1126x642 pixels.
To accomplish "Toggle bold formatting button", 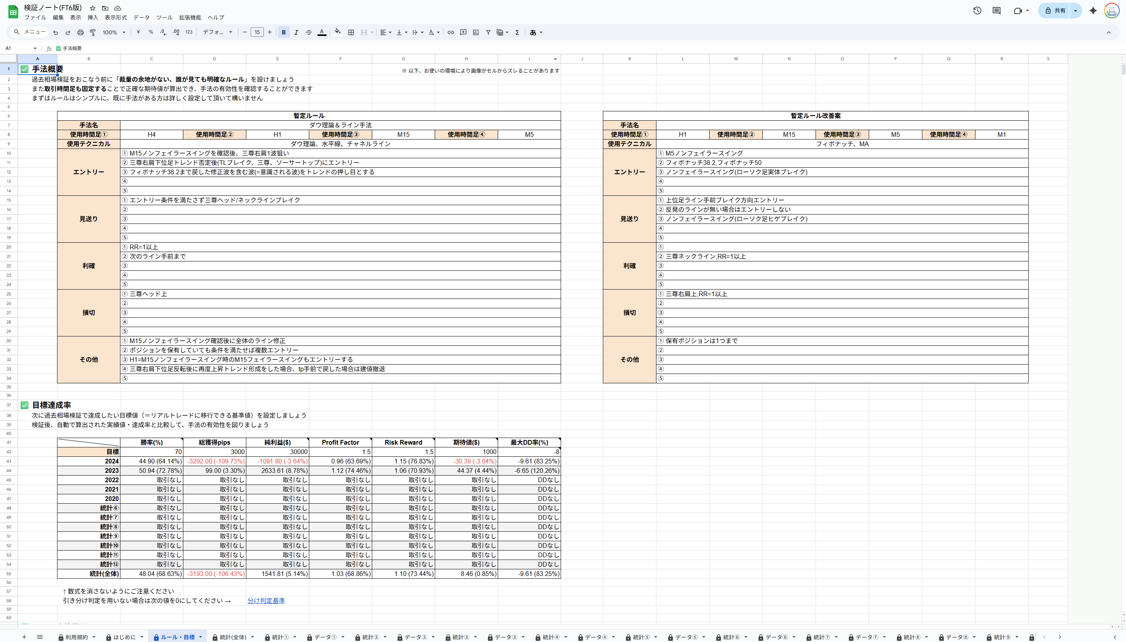I will point(283,32).
